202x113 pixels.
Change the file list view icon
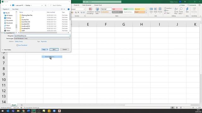click(x=62, y=9)
